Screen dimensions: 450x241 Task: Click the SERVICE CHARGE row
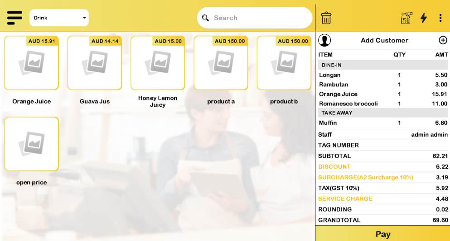tap(383, 198)
